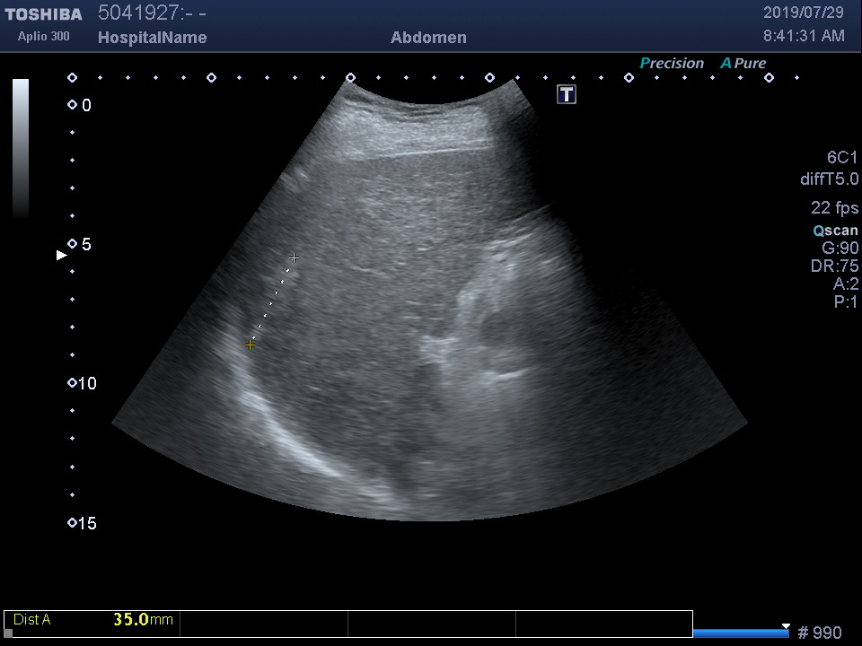
Task: Click the T orientation marker icon
Action: pyautogui.click(x=567, y=94)
